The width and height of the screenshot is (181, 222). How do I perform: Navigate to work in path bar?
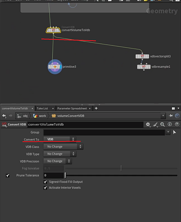(40, 116)
